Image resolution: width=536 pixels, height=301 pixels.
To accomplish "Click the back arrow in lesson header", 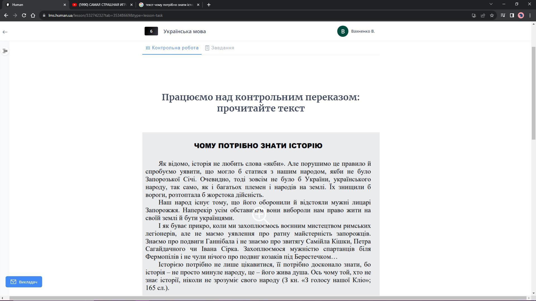I will 5,32.
